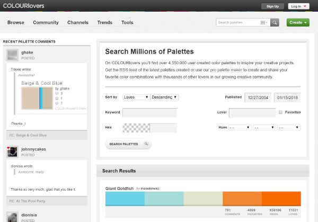Open the Giant Goldfish palette title
Viewport: 318px width, 222px height.
(119, 188)
